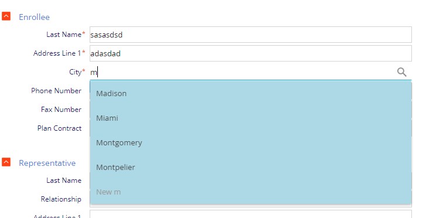
Task: Pick Montgomery from the city list
Action: click(x=250, y=143)
